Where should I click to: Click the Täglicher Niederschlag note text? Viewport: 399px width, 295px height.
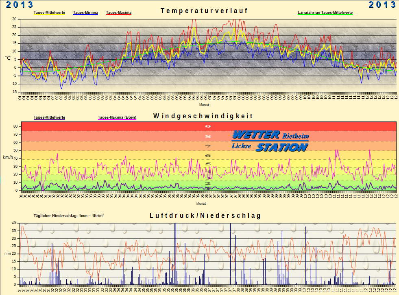(68, 215)
